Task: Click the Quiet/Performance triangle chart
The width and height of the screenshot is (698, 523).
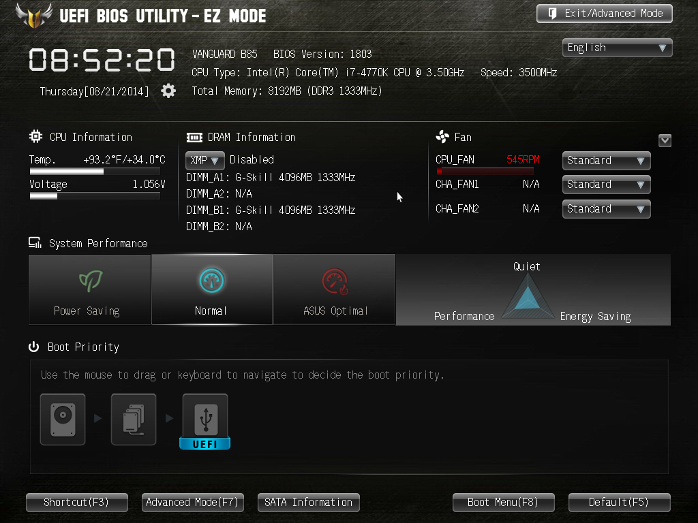Action: [528, 296]
